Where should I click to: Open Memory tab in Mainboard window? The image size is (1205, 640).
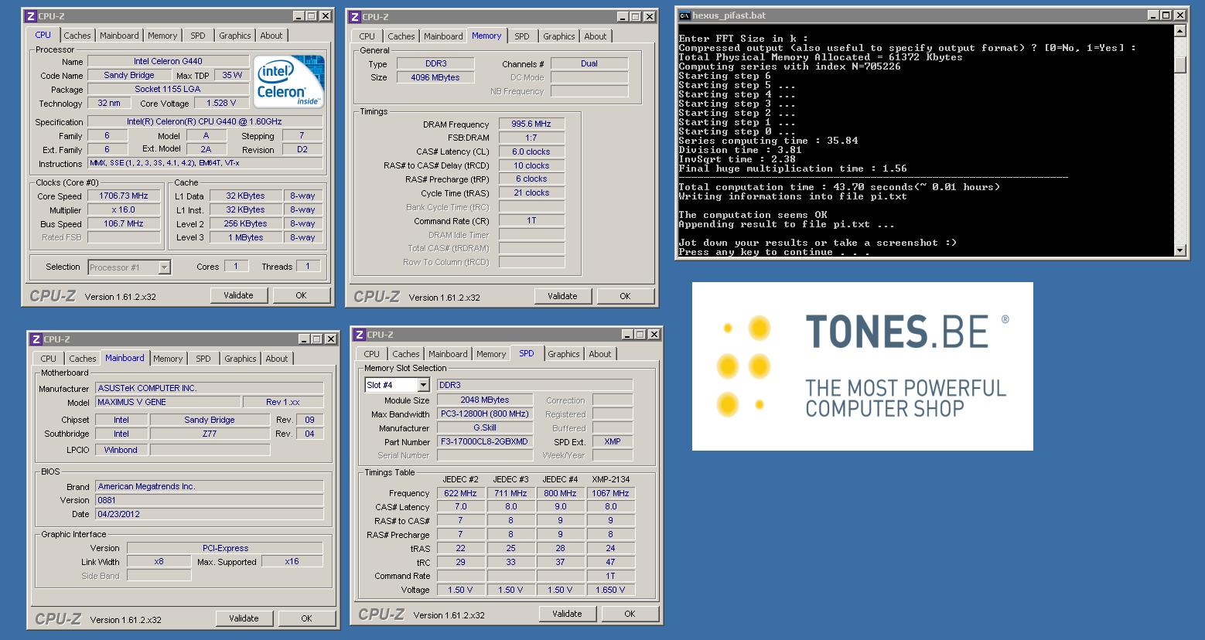(168, 359)
